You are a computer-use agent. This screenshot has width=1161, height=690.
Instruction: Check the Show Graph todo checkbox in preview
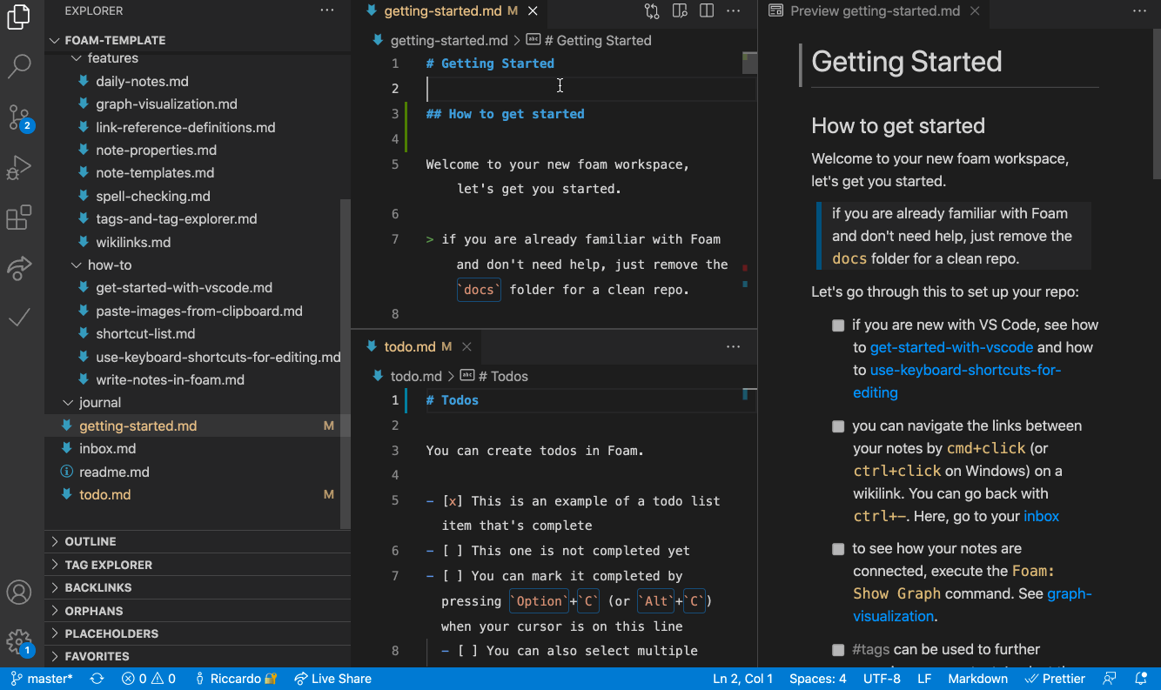pos(838,549)
